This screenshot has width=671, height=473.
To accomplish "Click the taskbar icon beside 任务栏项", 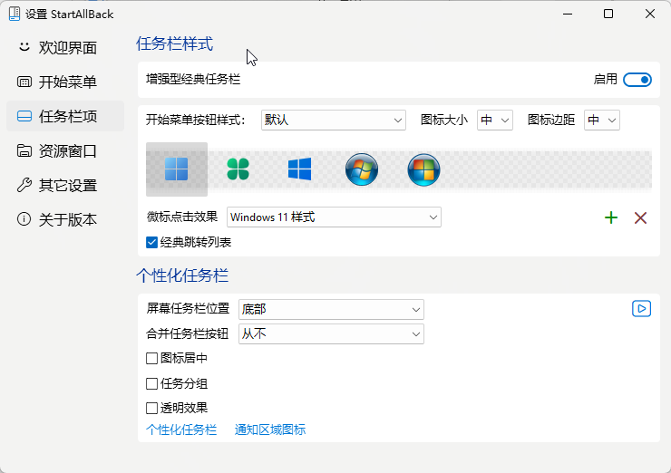I will tap(24, 116).
